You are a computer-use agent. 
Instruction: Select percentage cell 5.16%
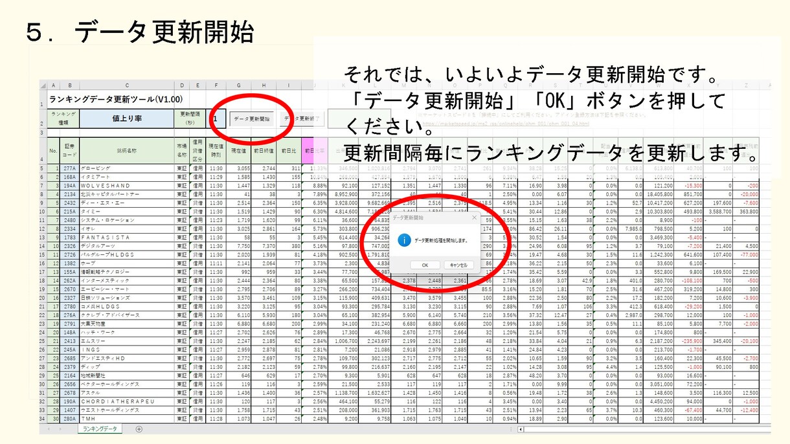point(315,245)
